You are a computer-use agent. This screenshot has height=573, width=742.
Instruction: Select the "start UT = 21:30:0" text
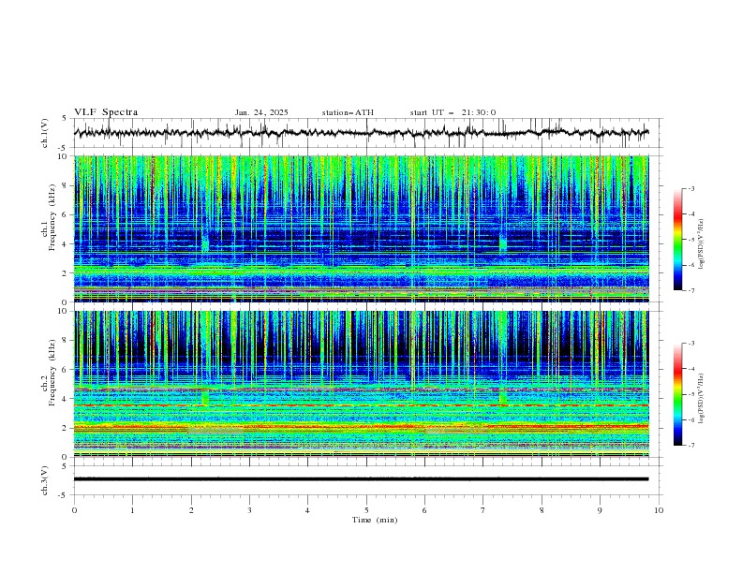tap(453, 112)
